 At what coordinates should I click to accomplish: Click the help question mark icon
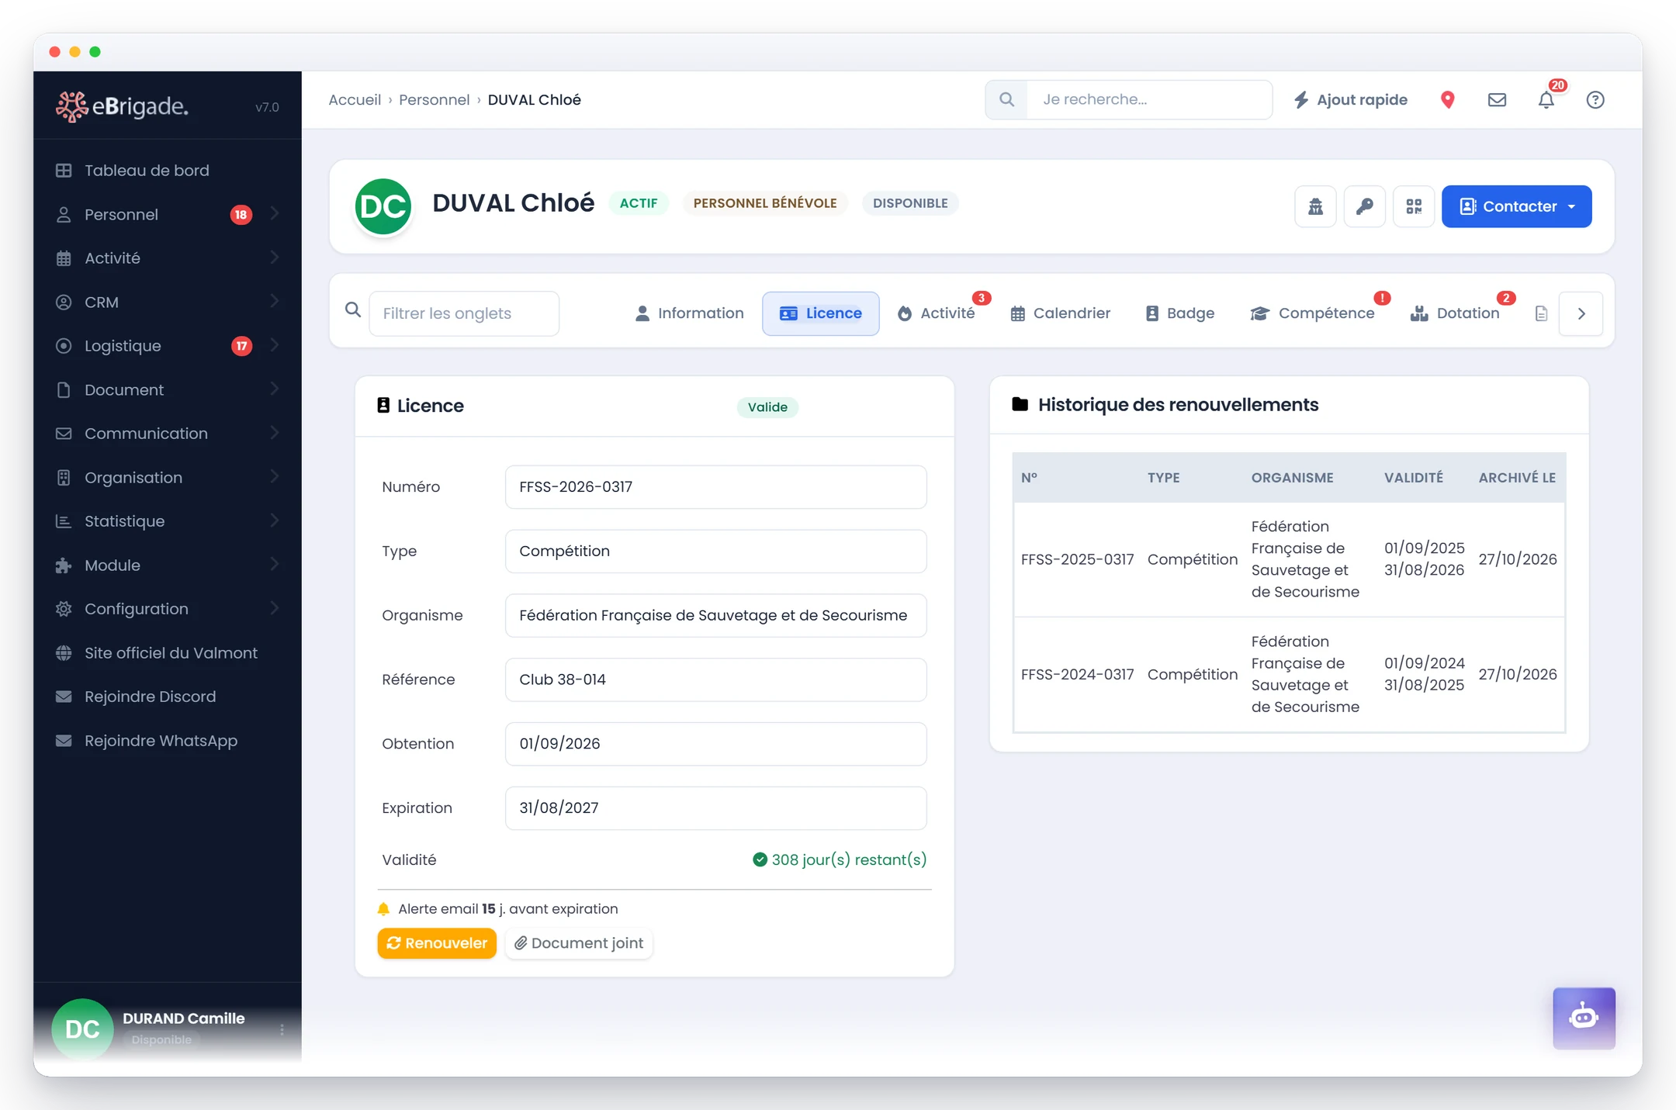1595,100
